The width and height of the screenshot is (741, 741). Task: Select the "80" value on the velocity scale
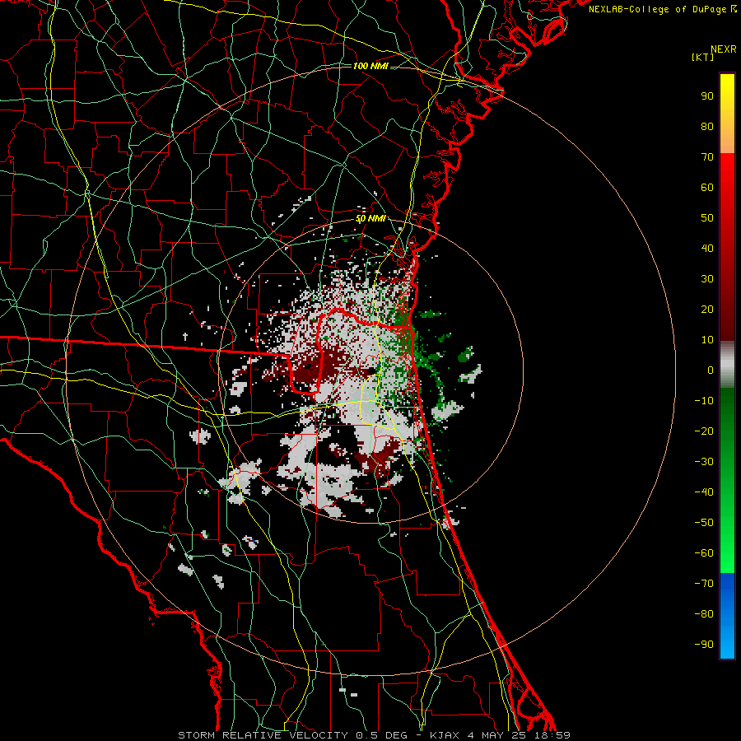coord(707,126)
